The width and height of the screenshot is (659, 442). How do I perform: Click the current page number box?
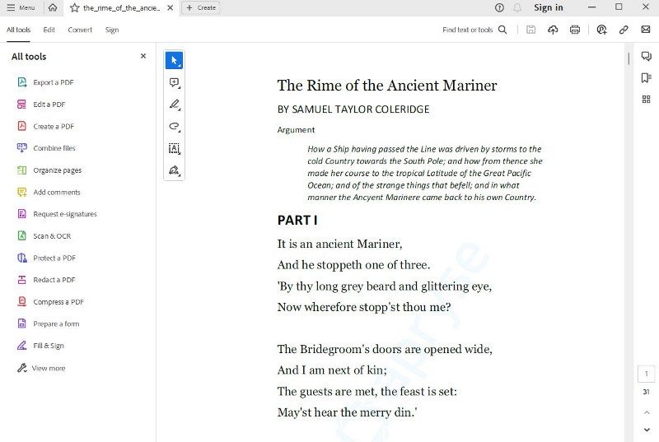point(646,374)
